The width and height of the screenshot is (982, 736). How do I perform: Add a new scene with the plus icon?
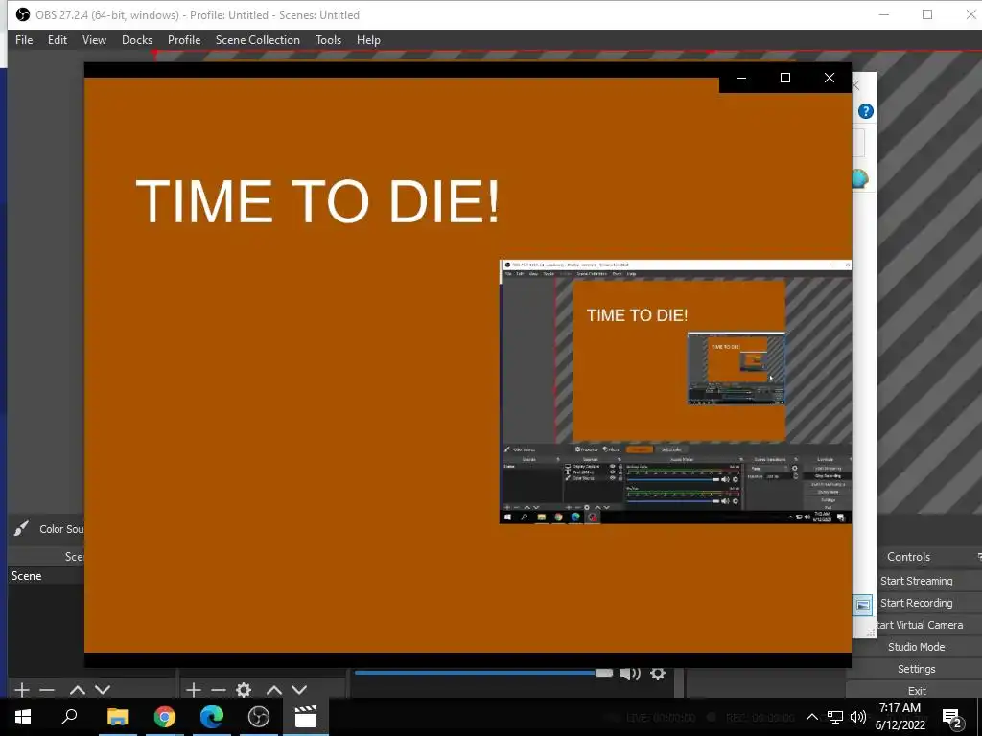tap(22, 690)
